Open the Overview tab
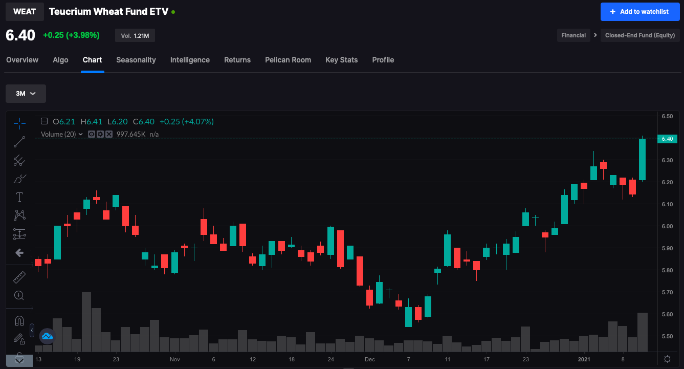 22,60
